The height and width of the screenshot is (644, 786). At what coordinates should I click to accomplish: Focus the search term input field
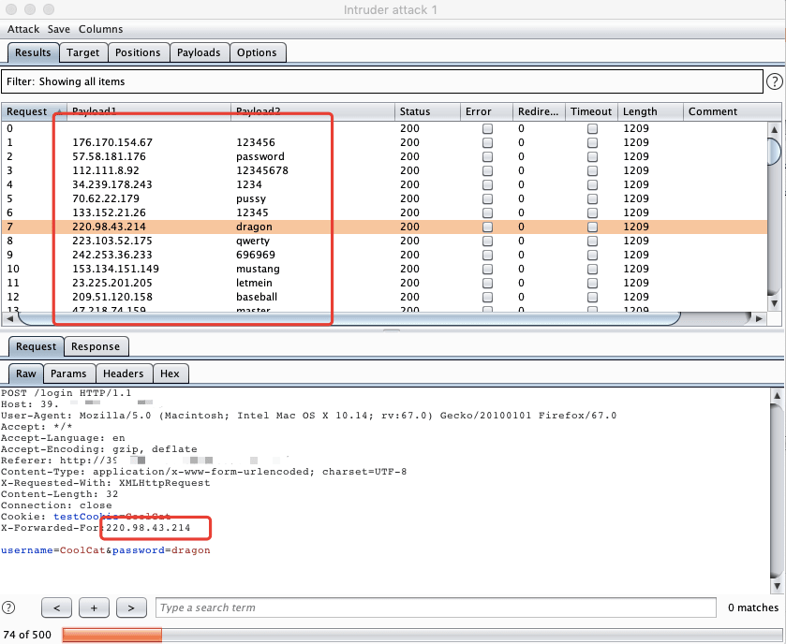pos(436,607)
